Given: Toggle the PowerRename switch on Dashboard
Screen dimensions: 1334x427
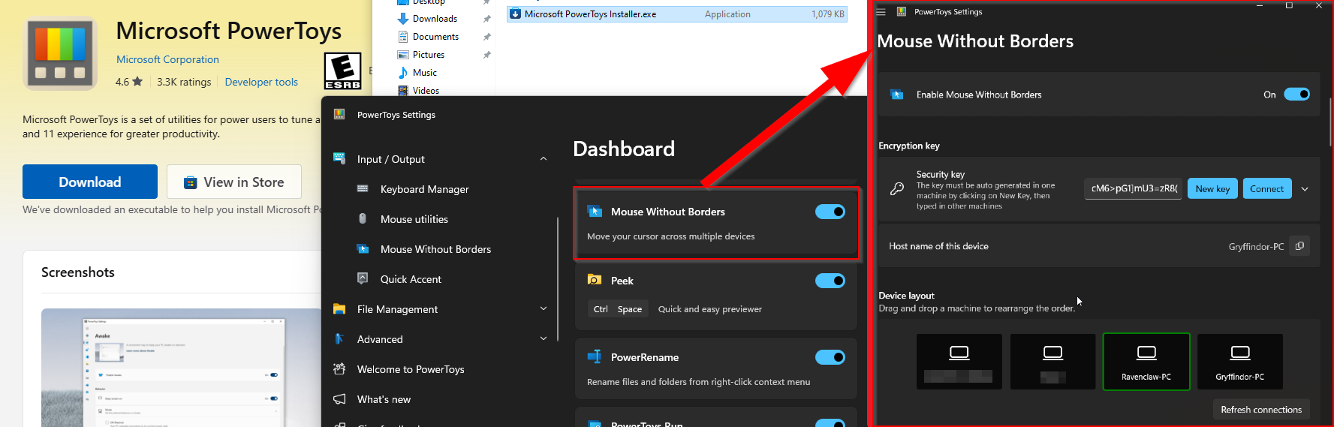Looking at the screenshot, I should (x=830, y=357).
